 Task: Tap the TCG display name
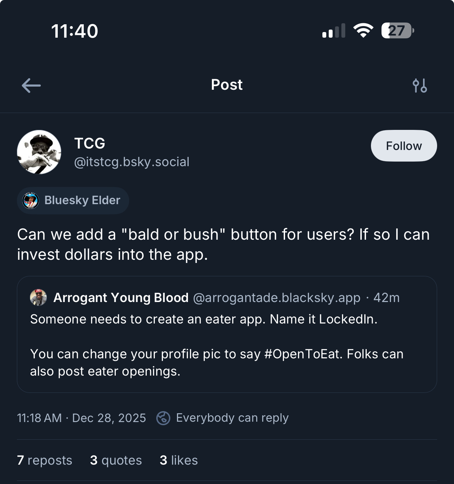[90, 143]
